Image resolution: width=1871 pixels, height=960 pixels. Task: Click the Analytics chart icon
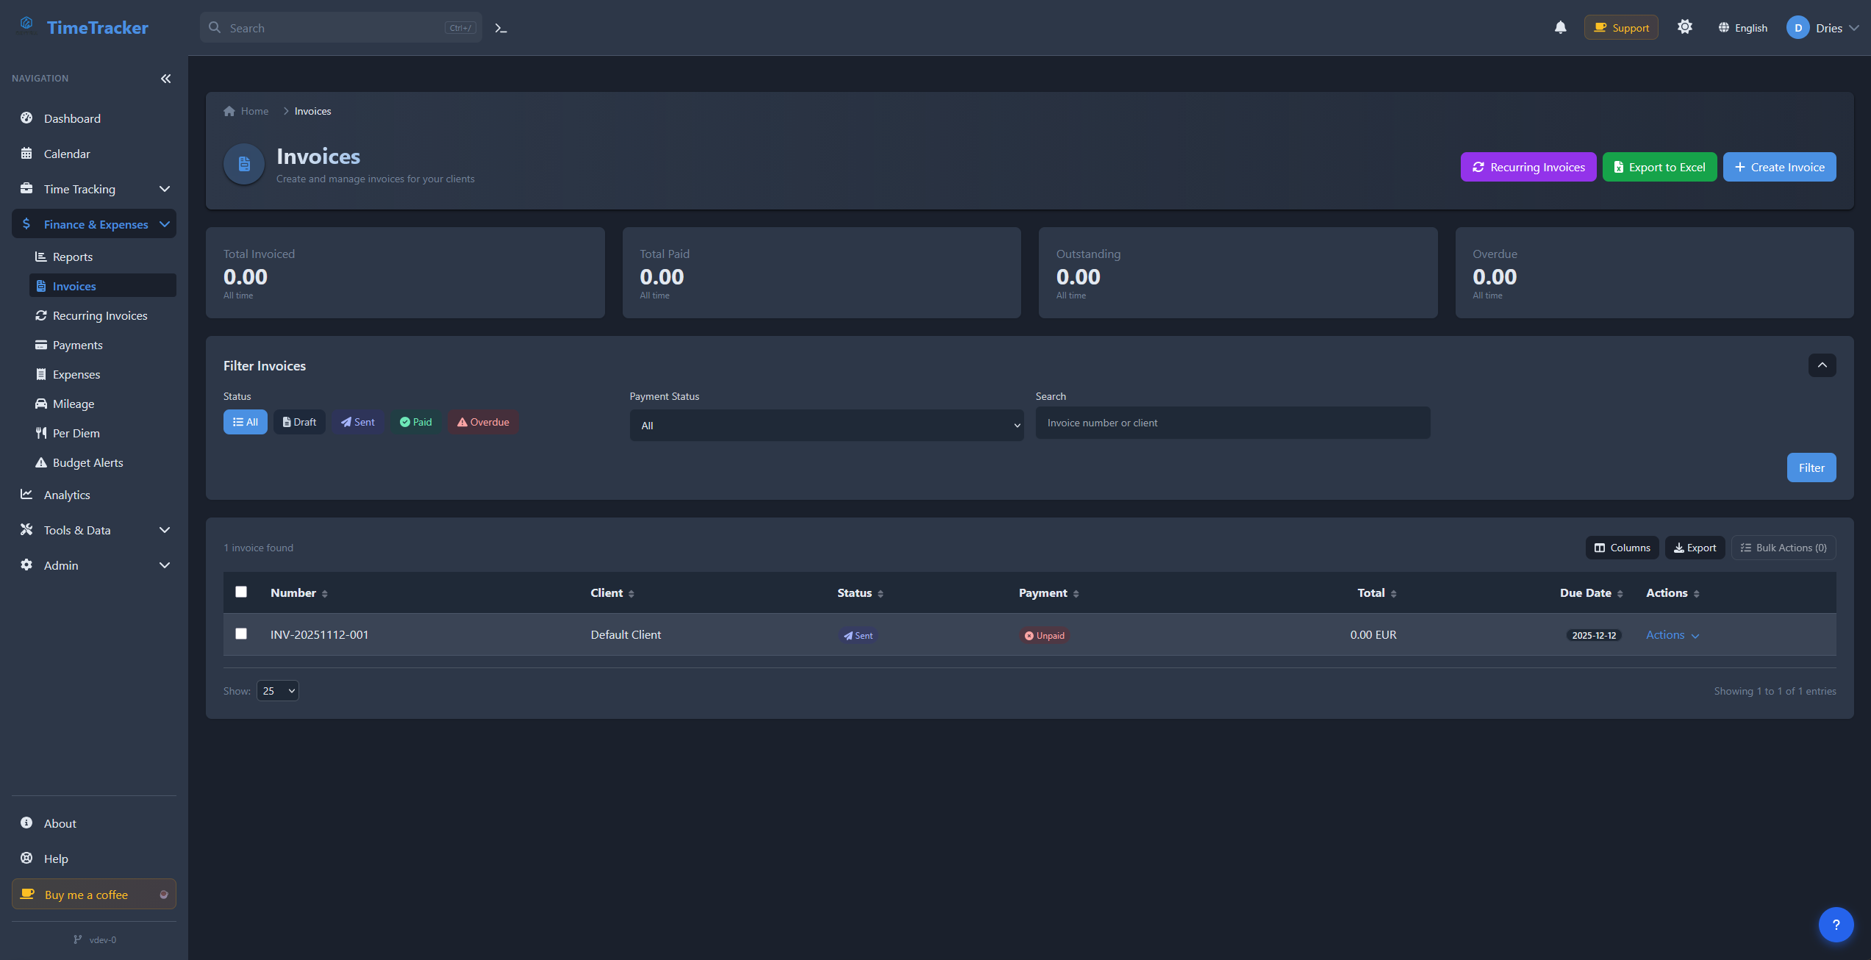pos(26,494)
